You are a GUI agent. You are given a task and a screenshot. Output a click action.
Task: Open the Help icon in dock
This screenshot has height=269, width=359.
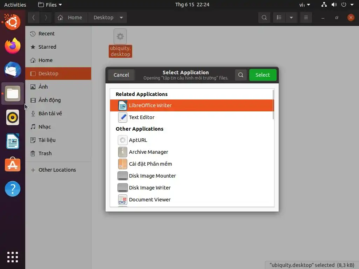coord(13,189)
